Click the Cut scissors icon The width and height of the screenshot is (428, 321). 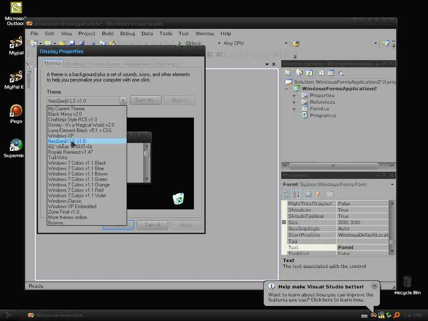(x=94, y=43)
